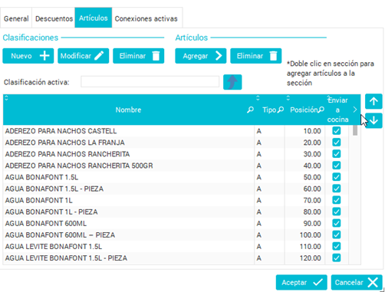The width and height of the screenshot is (385, 292).
Task: Sort using the arrows above the Tipo column
Action: (x=258, y=98)
